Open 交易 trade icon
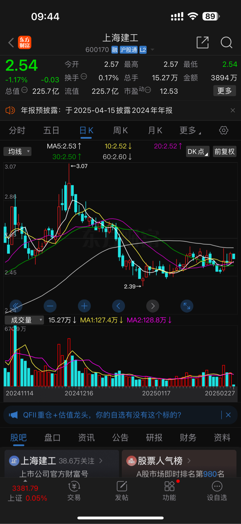This screenshot has width=241, height=524. tap(74, 491)
